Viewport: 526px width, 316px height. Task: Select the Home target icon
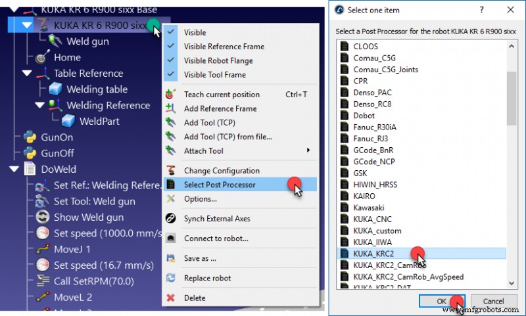click(x=42, y=58)
